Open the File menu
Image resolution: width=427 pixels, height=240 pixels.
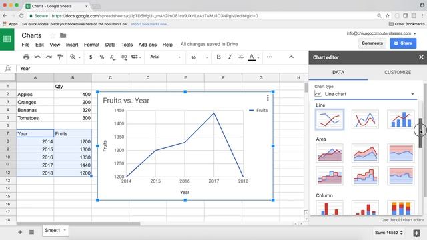coord(25,45)
